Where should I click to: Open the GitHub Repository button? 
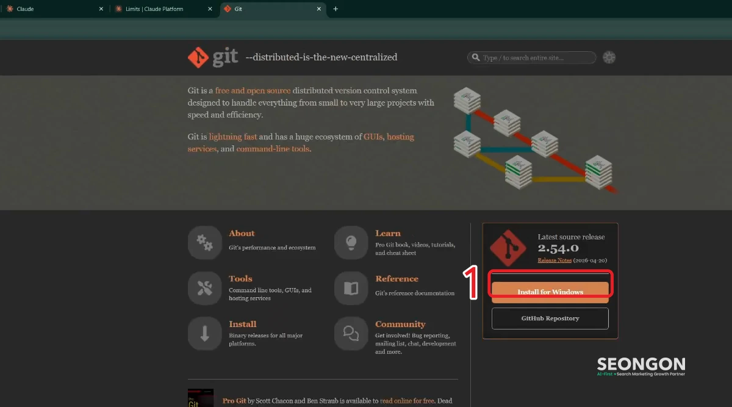(550, 319)
